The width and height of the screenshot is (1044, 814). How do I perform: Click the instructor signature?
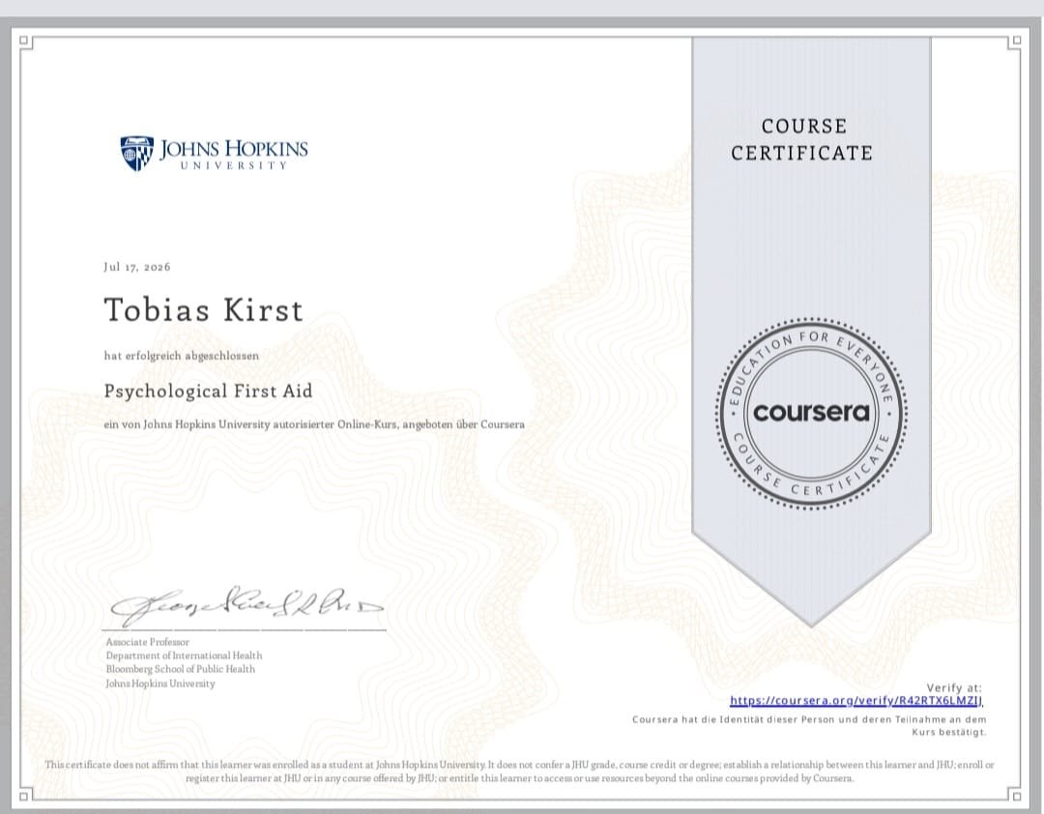pos(247,605)
